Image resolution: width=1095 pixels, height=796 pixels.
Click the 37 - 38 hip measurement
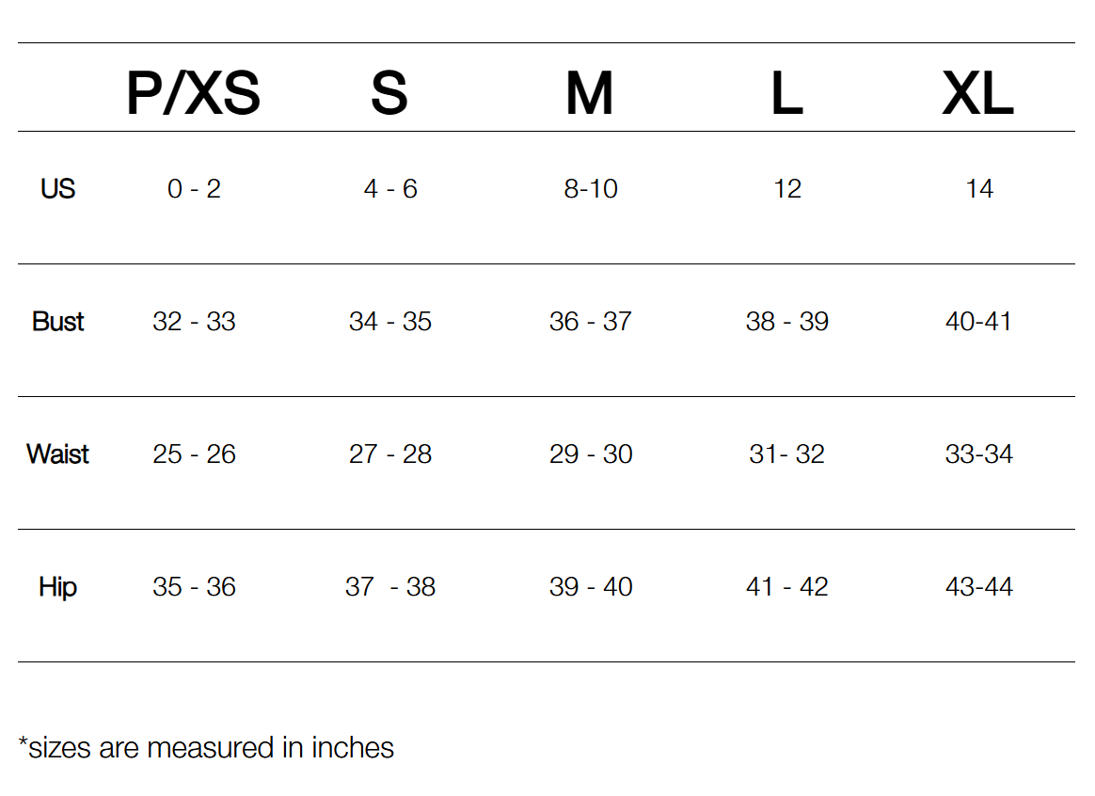pos(390,587)
